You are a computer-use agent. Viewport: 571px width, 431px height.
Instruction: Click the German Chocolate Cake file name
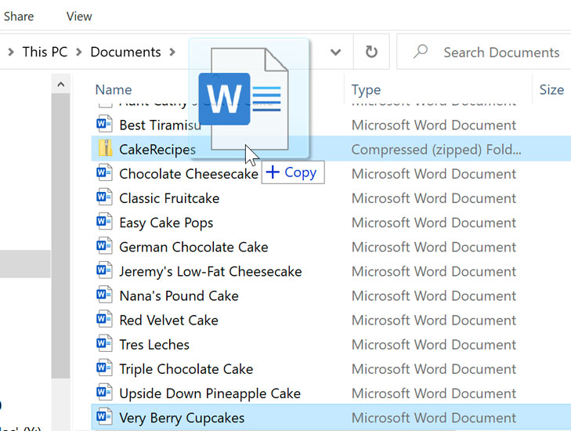pyautogui.click(x=193, y=248)
